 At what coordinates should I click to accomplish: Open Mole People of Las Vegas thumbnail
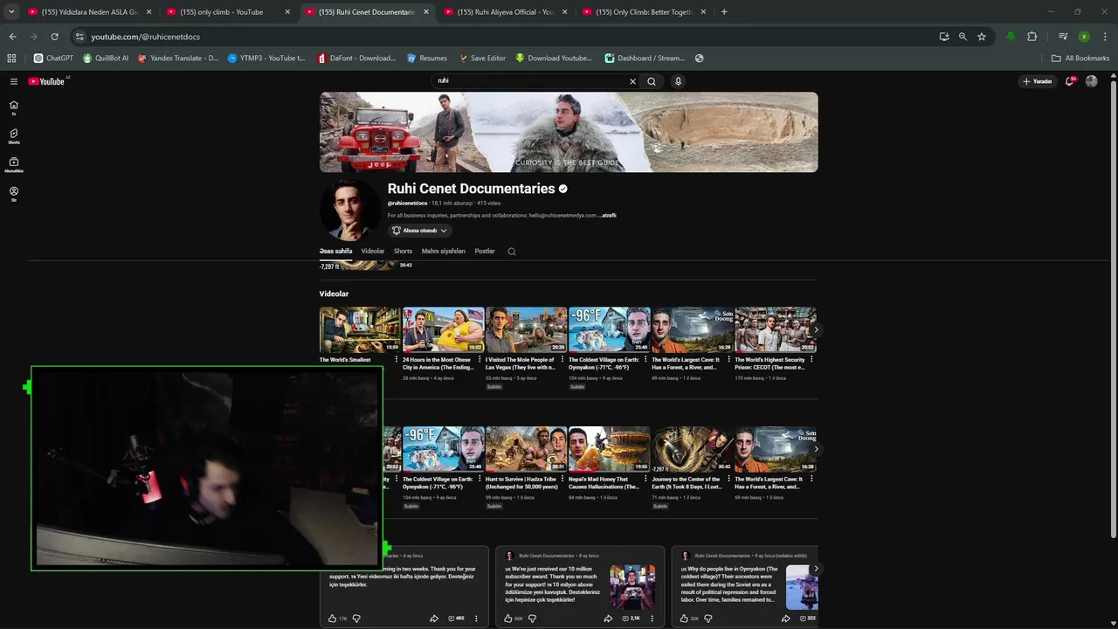pos(526,329)
